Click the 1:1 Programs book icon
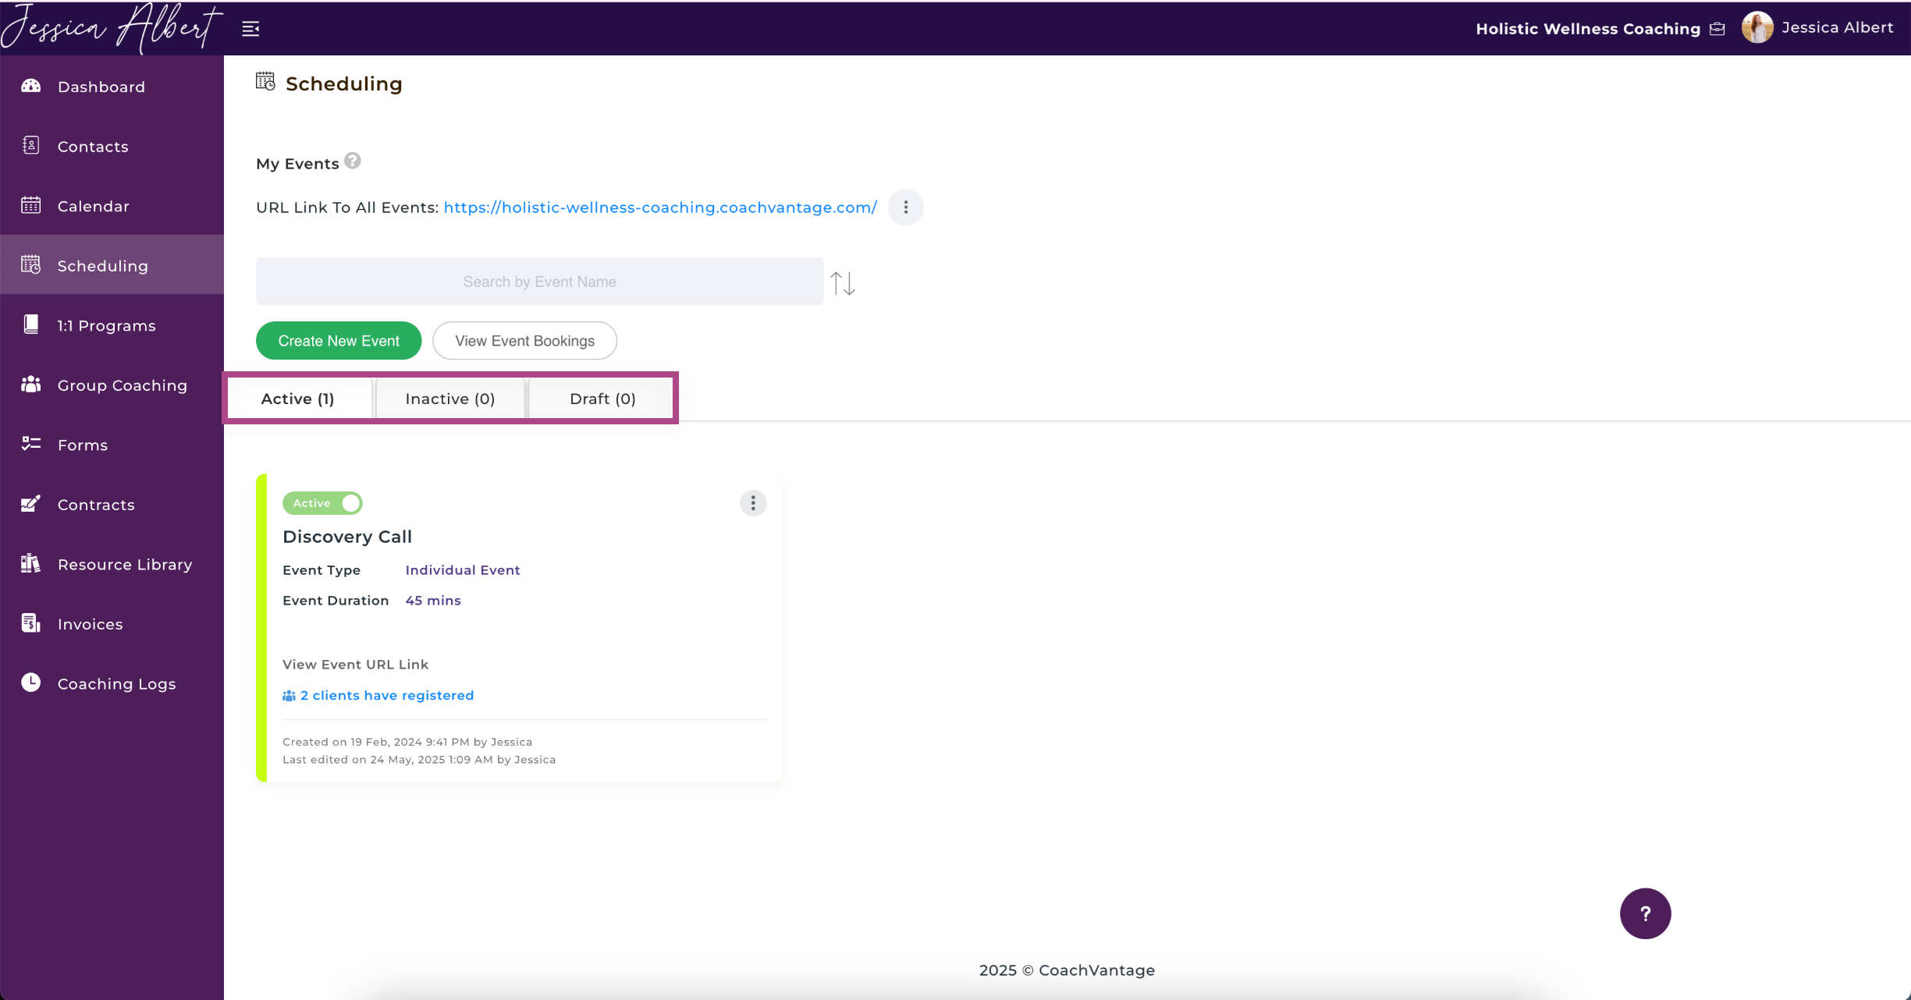Screen dimensions: 1911x1000 point(30,324)
